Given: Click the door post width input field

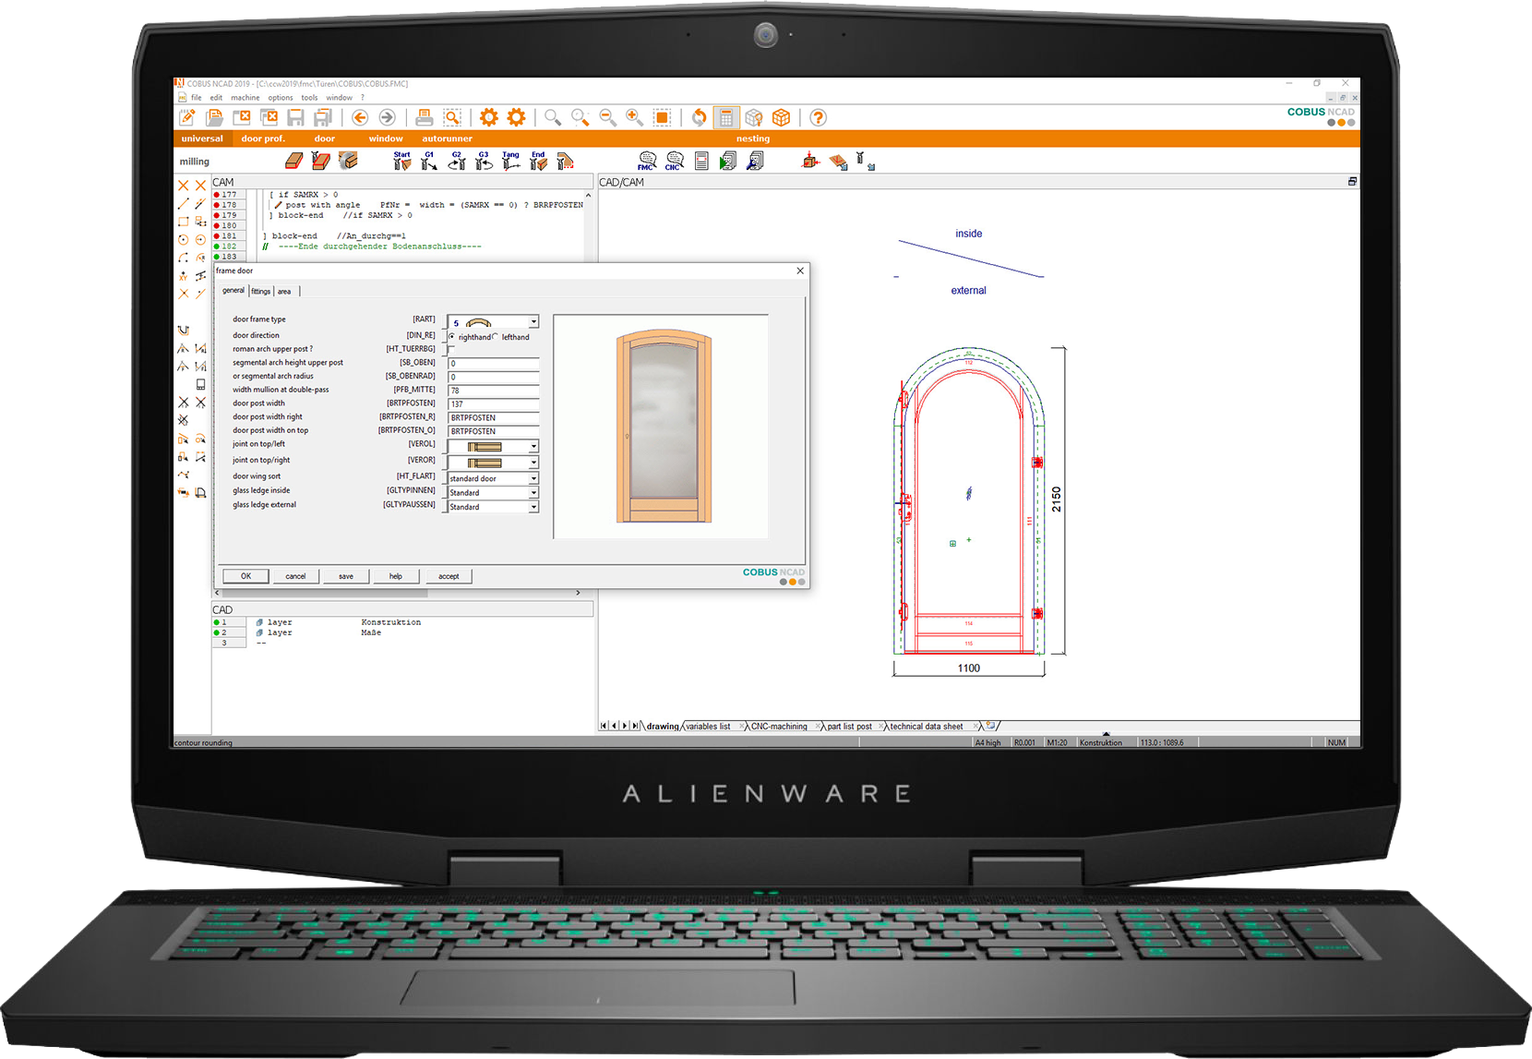Looking at the screenshot, I should [493, 404].
